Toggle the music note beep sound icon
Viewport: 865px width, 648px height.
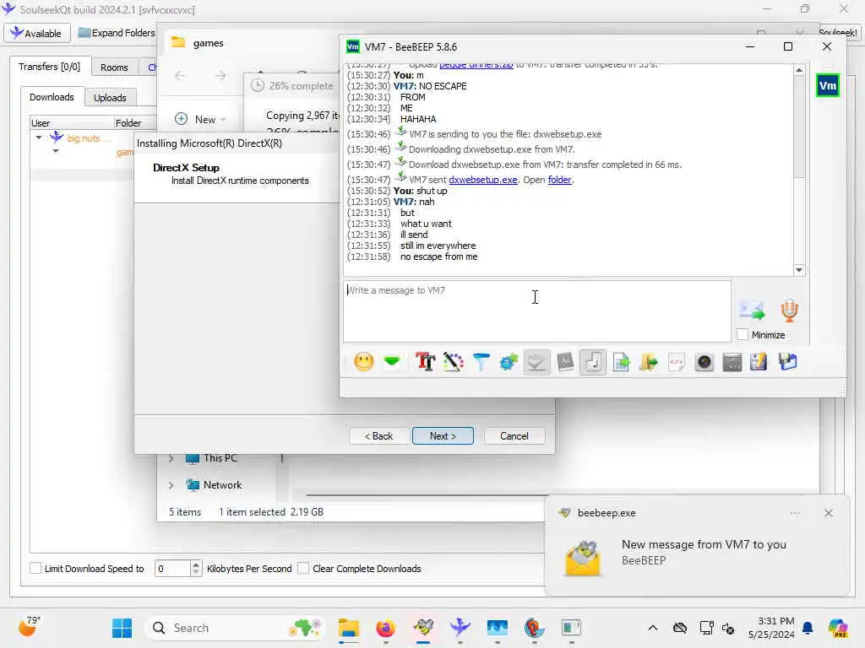click(593, 362)
